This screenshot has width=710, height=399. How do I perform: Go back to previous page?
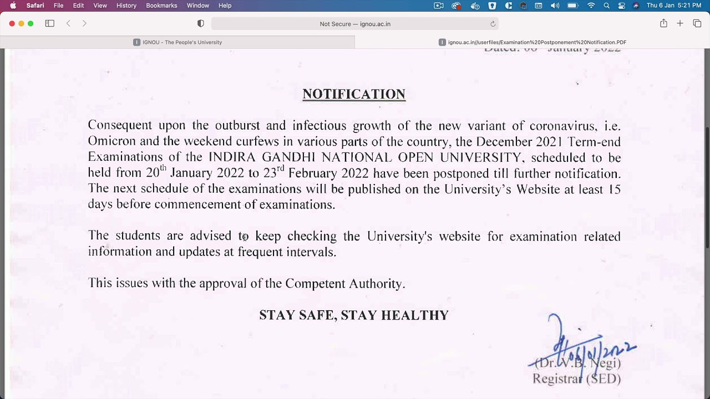(68, 23)
